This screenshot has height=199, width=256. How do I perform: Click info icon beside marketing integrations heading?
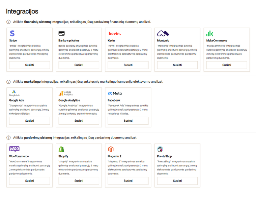[x=8, y=82]
